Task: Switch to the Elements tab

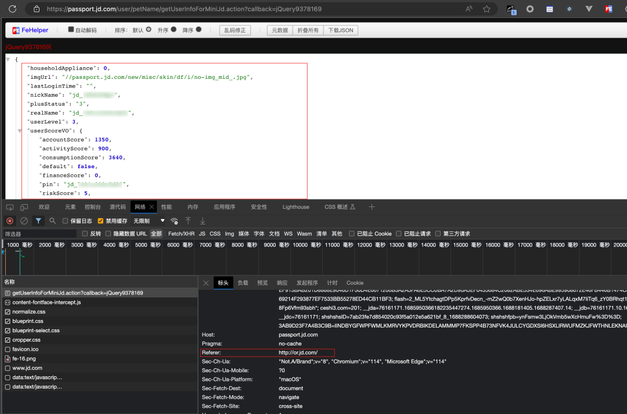Action: click(x=70, y=207)
